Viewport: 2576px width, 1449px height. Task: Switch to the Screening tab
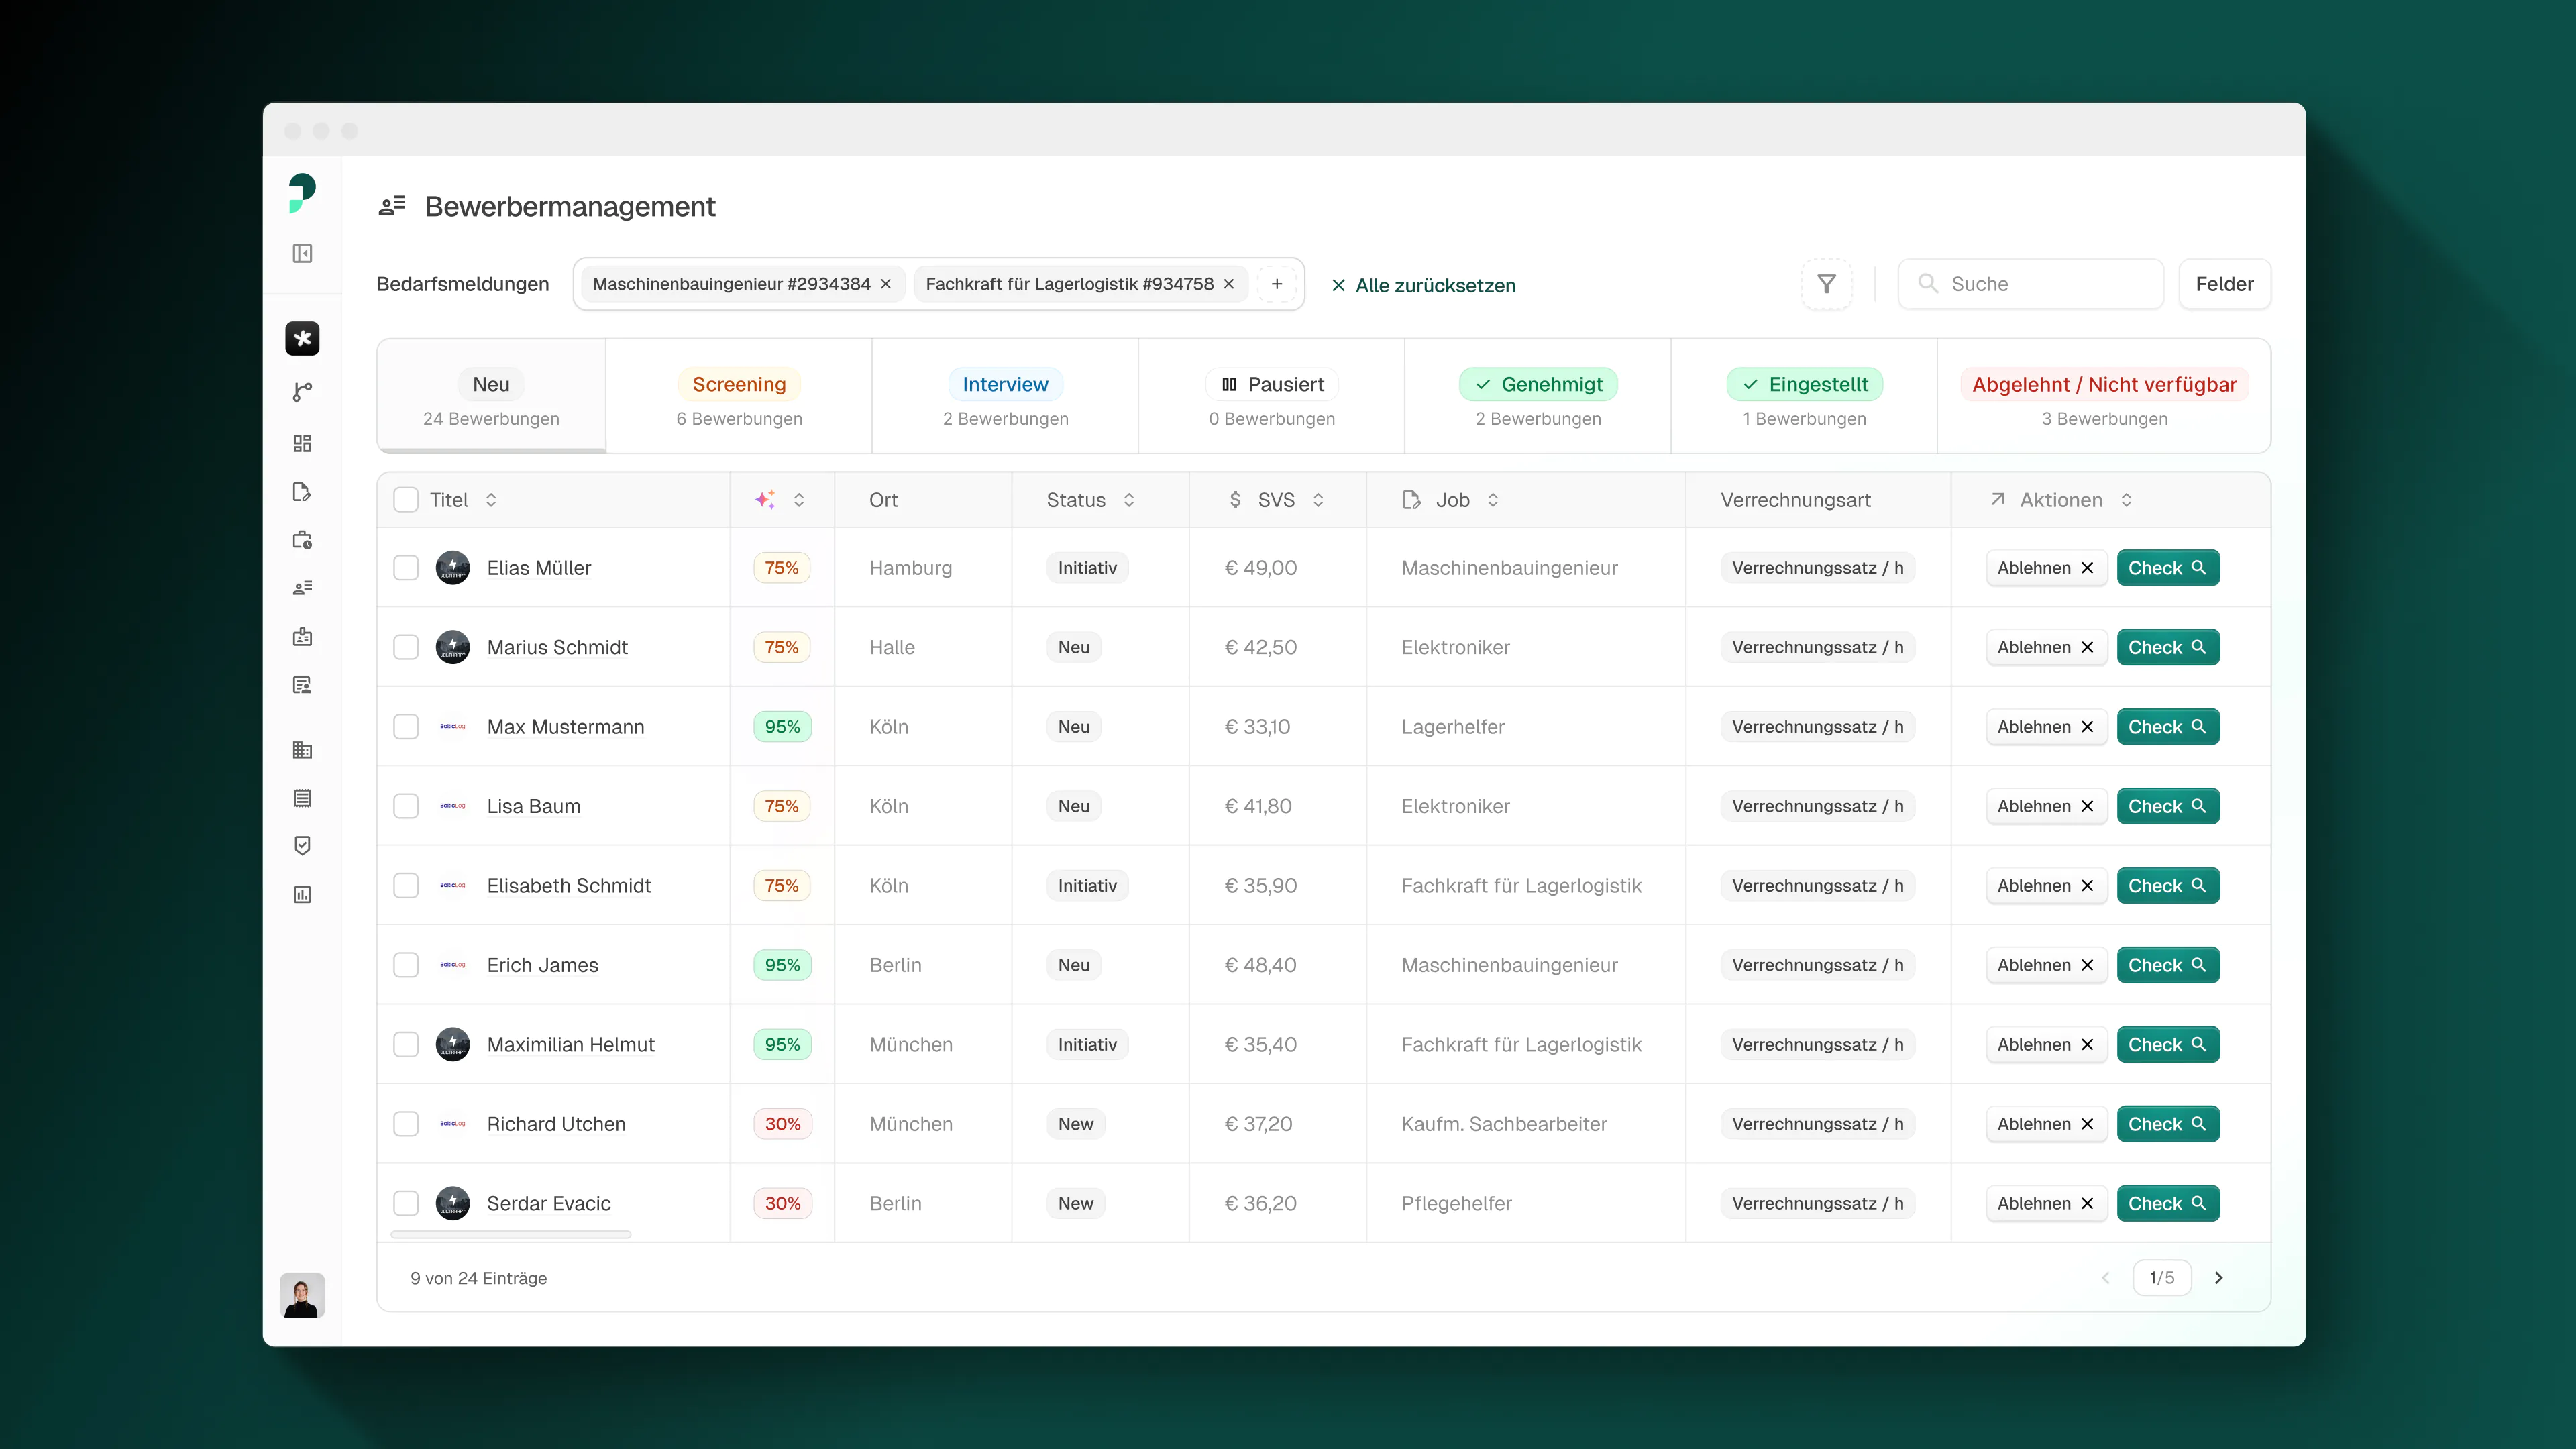tap(739, 397)
